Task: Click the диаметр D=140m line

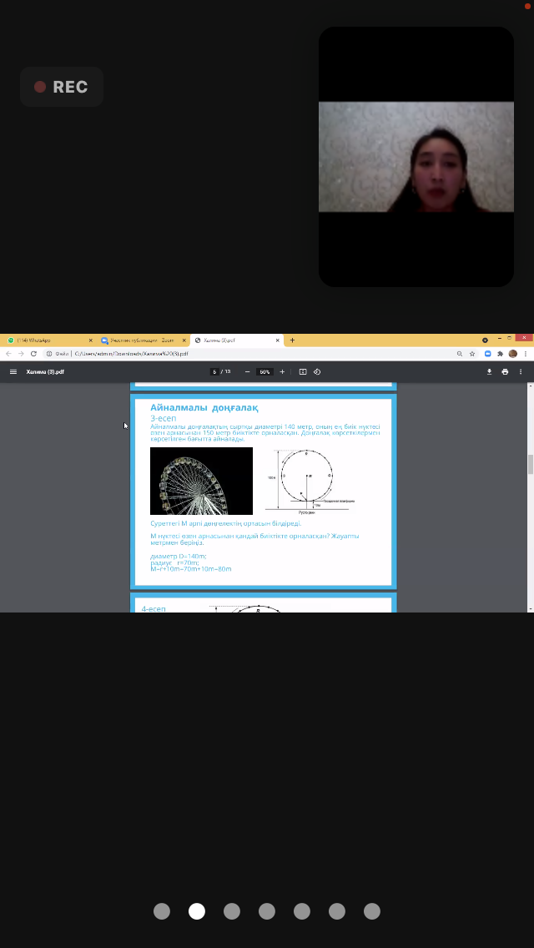Action: pos(179,556)
